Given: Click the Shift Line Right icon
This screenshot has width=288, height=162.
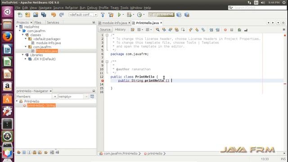Looking at the screenshot, I should coord(218,30).
